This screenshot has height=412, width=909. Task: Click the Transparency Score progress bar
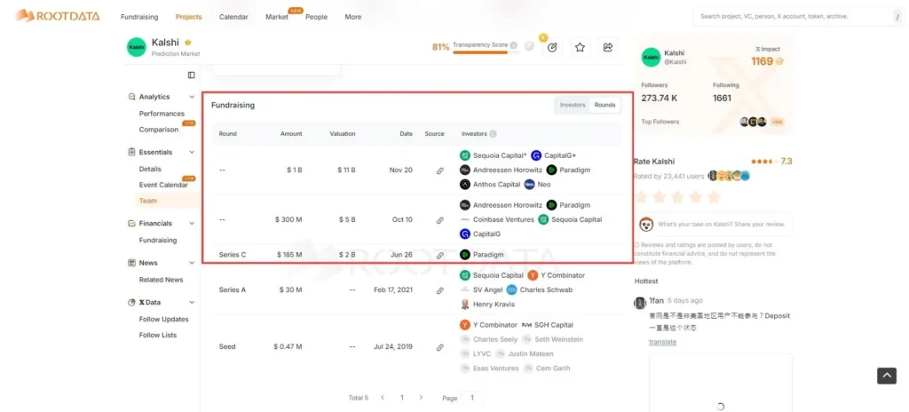pyautogui.click(x=479, y=52)
